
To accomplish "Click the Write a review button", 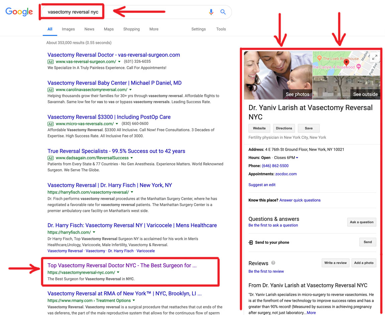I will (336, 263).
